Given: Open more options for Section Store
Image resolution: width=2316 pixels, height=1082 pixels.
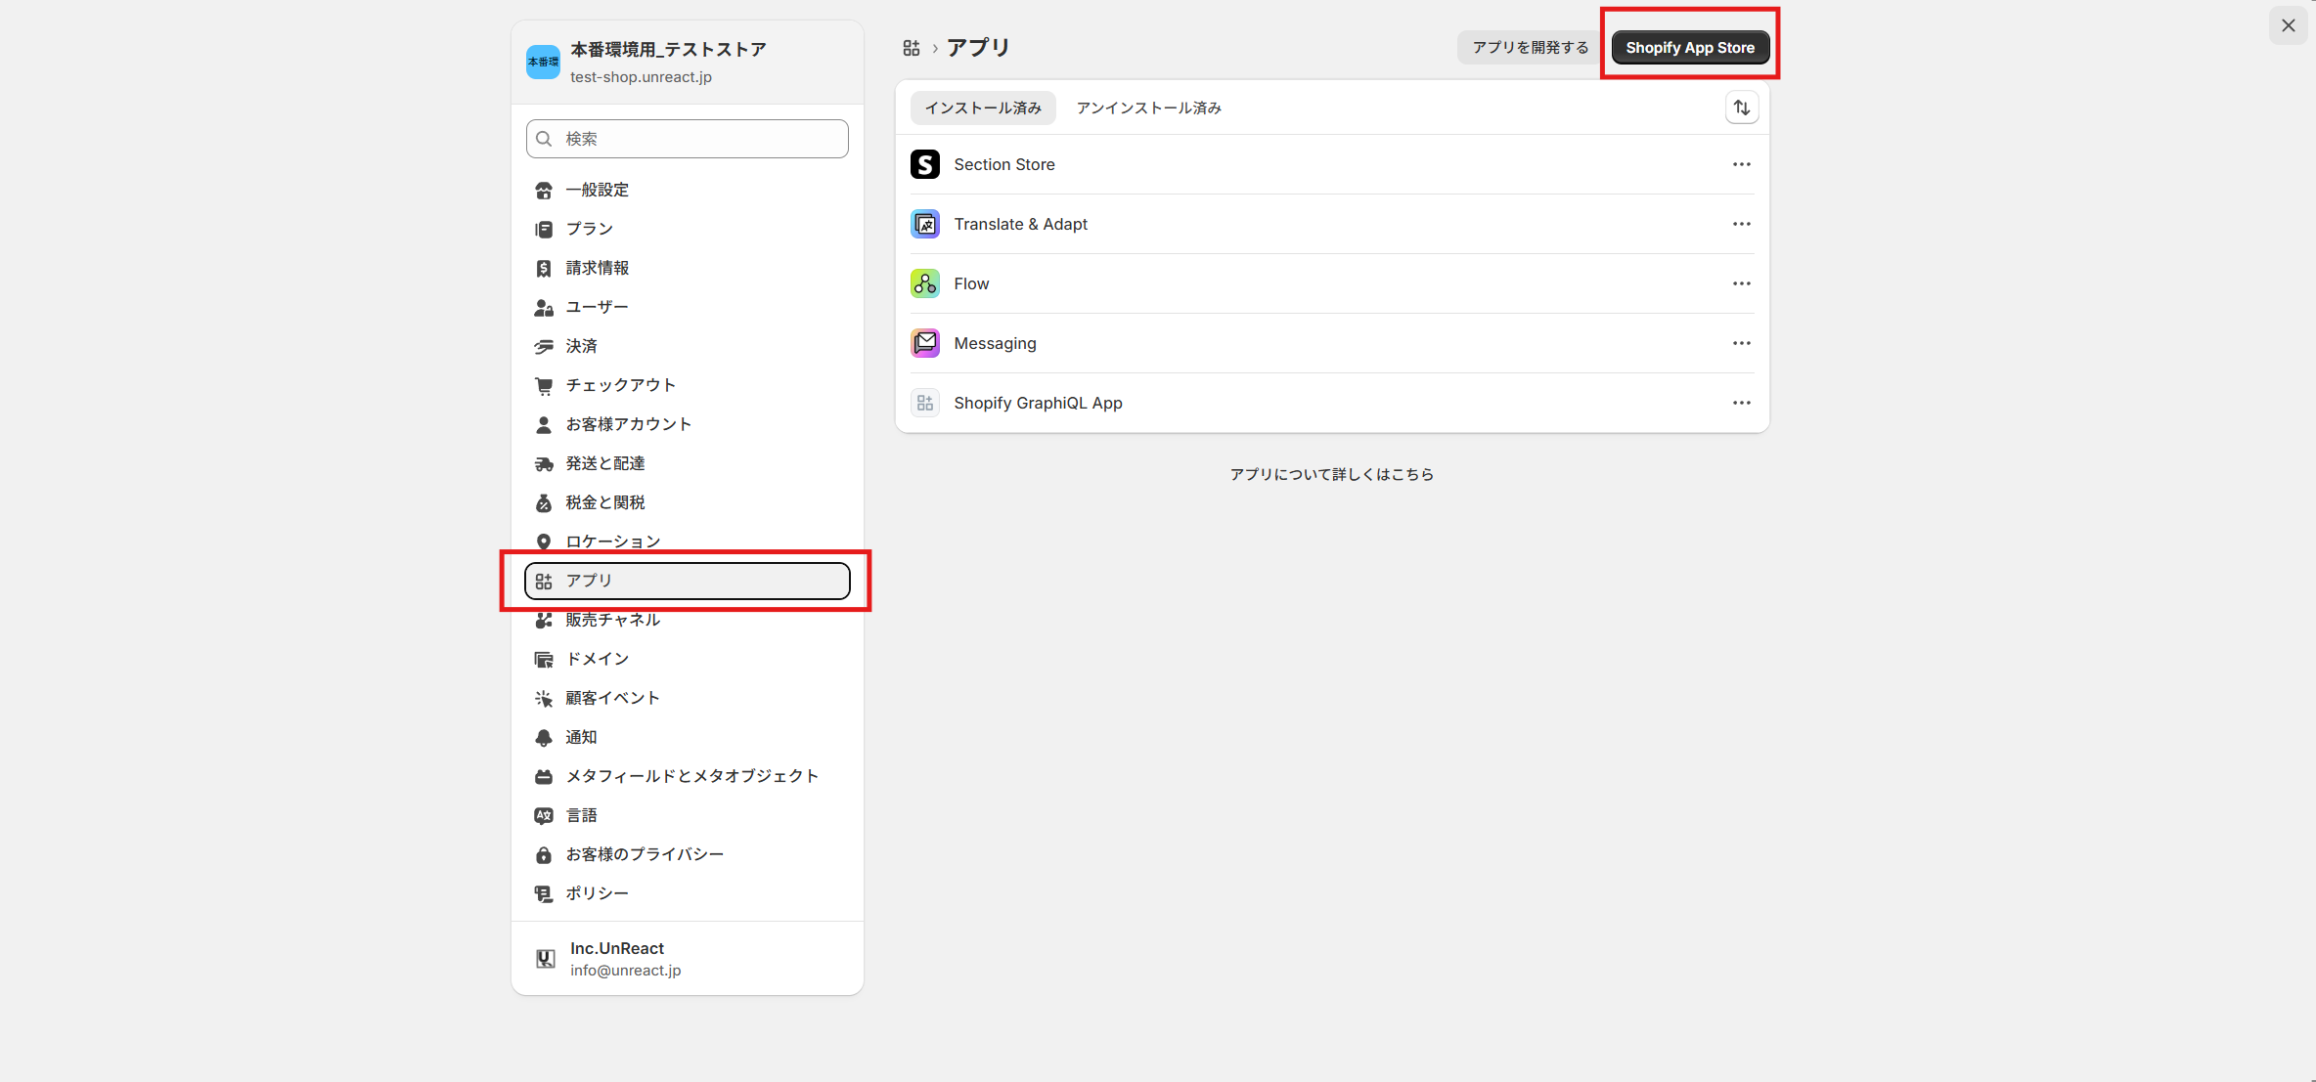Looking at the screenshot, I should click(x=1742, y=164).
